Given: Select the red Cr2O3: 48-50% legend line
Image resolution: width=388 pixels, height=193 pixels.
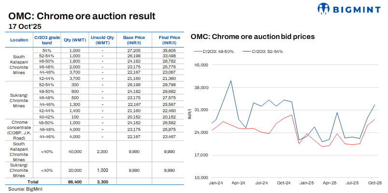Looking at the screenshot, I should pyautogui.click(x=198, y=51).
